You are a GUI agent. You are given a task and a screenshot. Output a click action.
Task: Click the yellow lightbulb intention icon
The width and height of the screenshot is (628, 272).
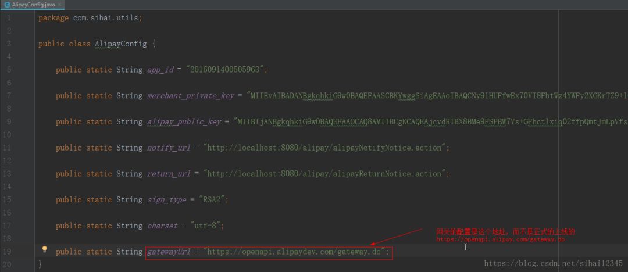[x=44, y=249]
